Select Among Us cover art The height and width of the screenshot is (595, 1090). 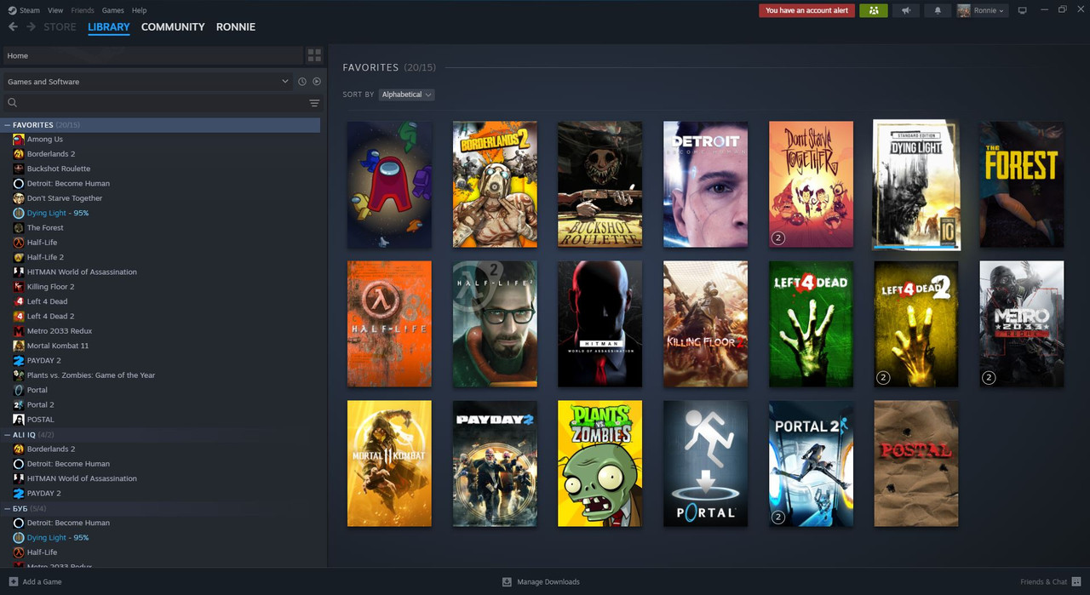point(389,184)
